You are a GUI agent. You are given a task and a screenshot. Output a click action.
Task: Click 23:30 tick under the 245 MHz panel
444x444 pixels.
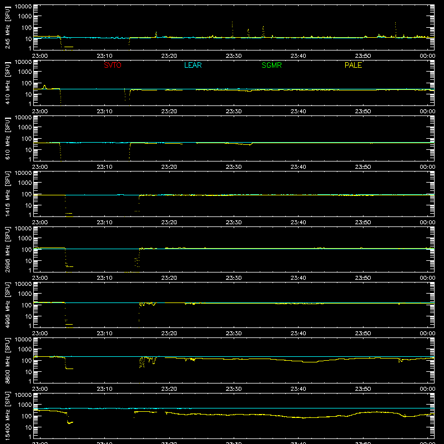(234, 56)
